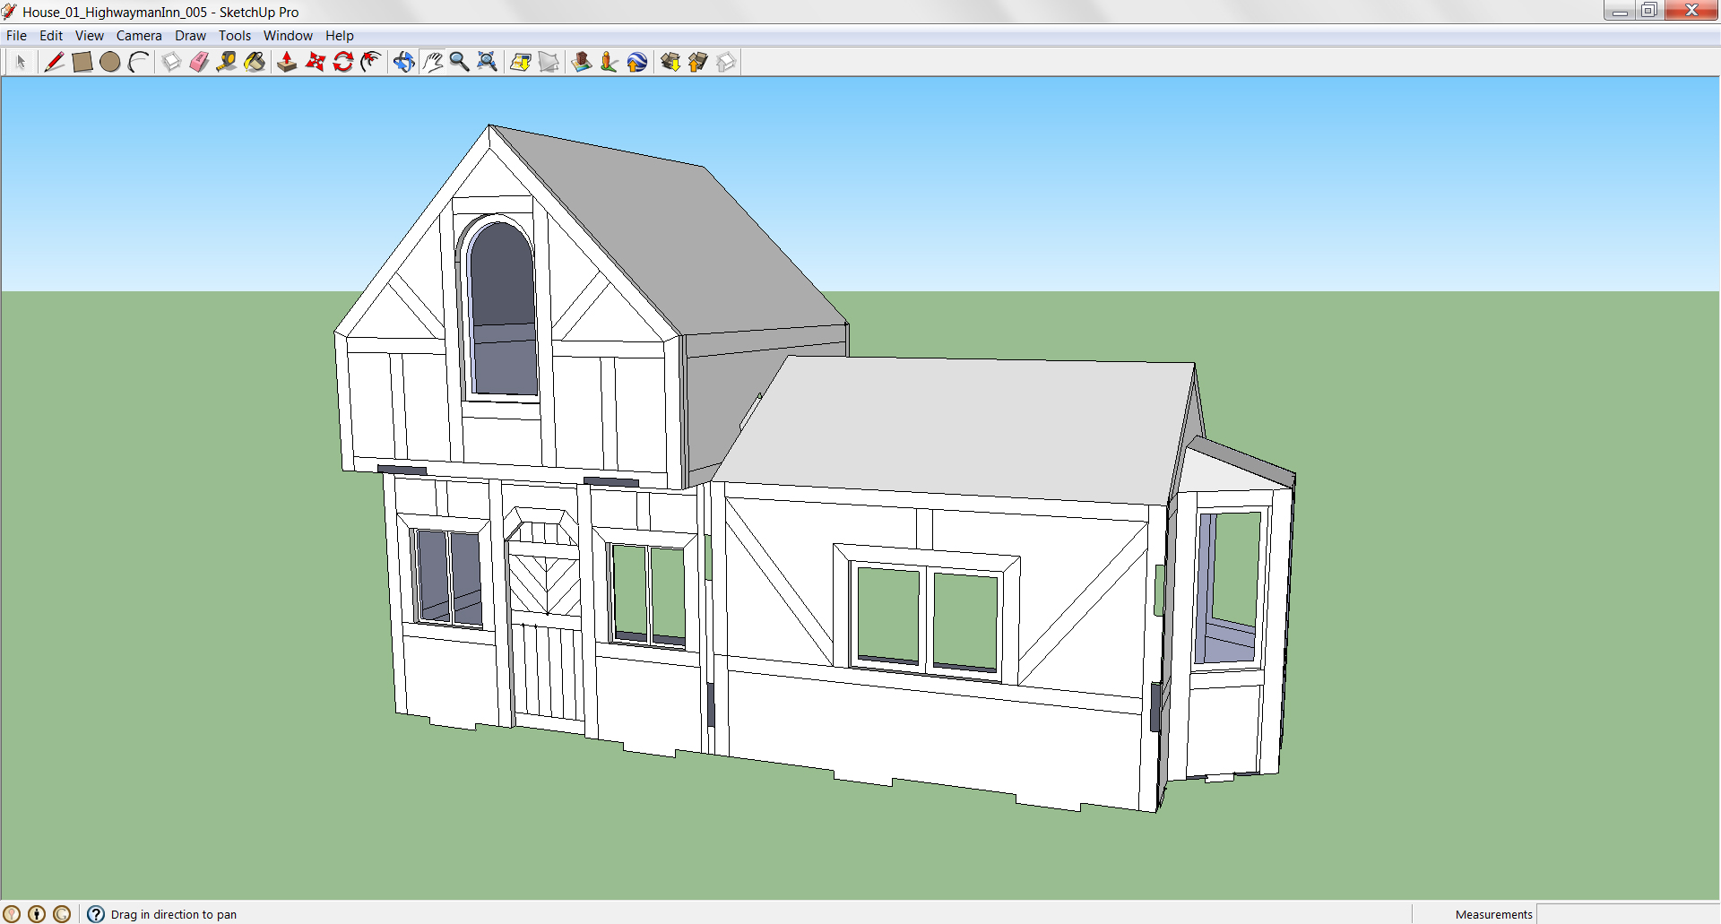Click the Photo Textures icon
Image resolution: width=1721 pixels, height=924 pixels.
point(609,62)
